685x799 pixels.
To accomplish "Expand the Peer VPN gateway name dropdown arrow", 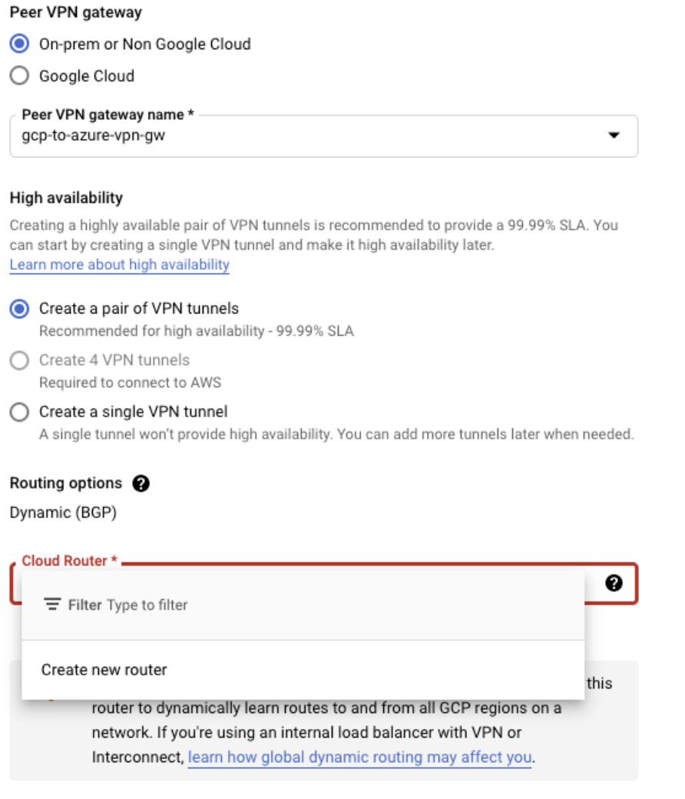I will click(x=614, y=136).
